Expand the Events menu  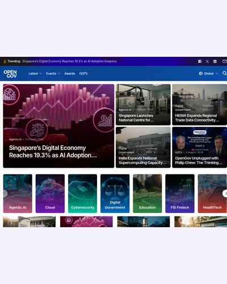[53, 73]
